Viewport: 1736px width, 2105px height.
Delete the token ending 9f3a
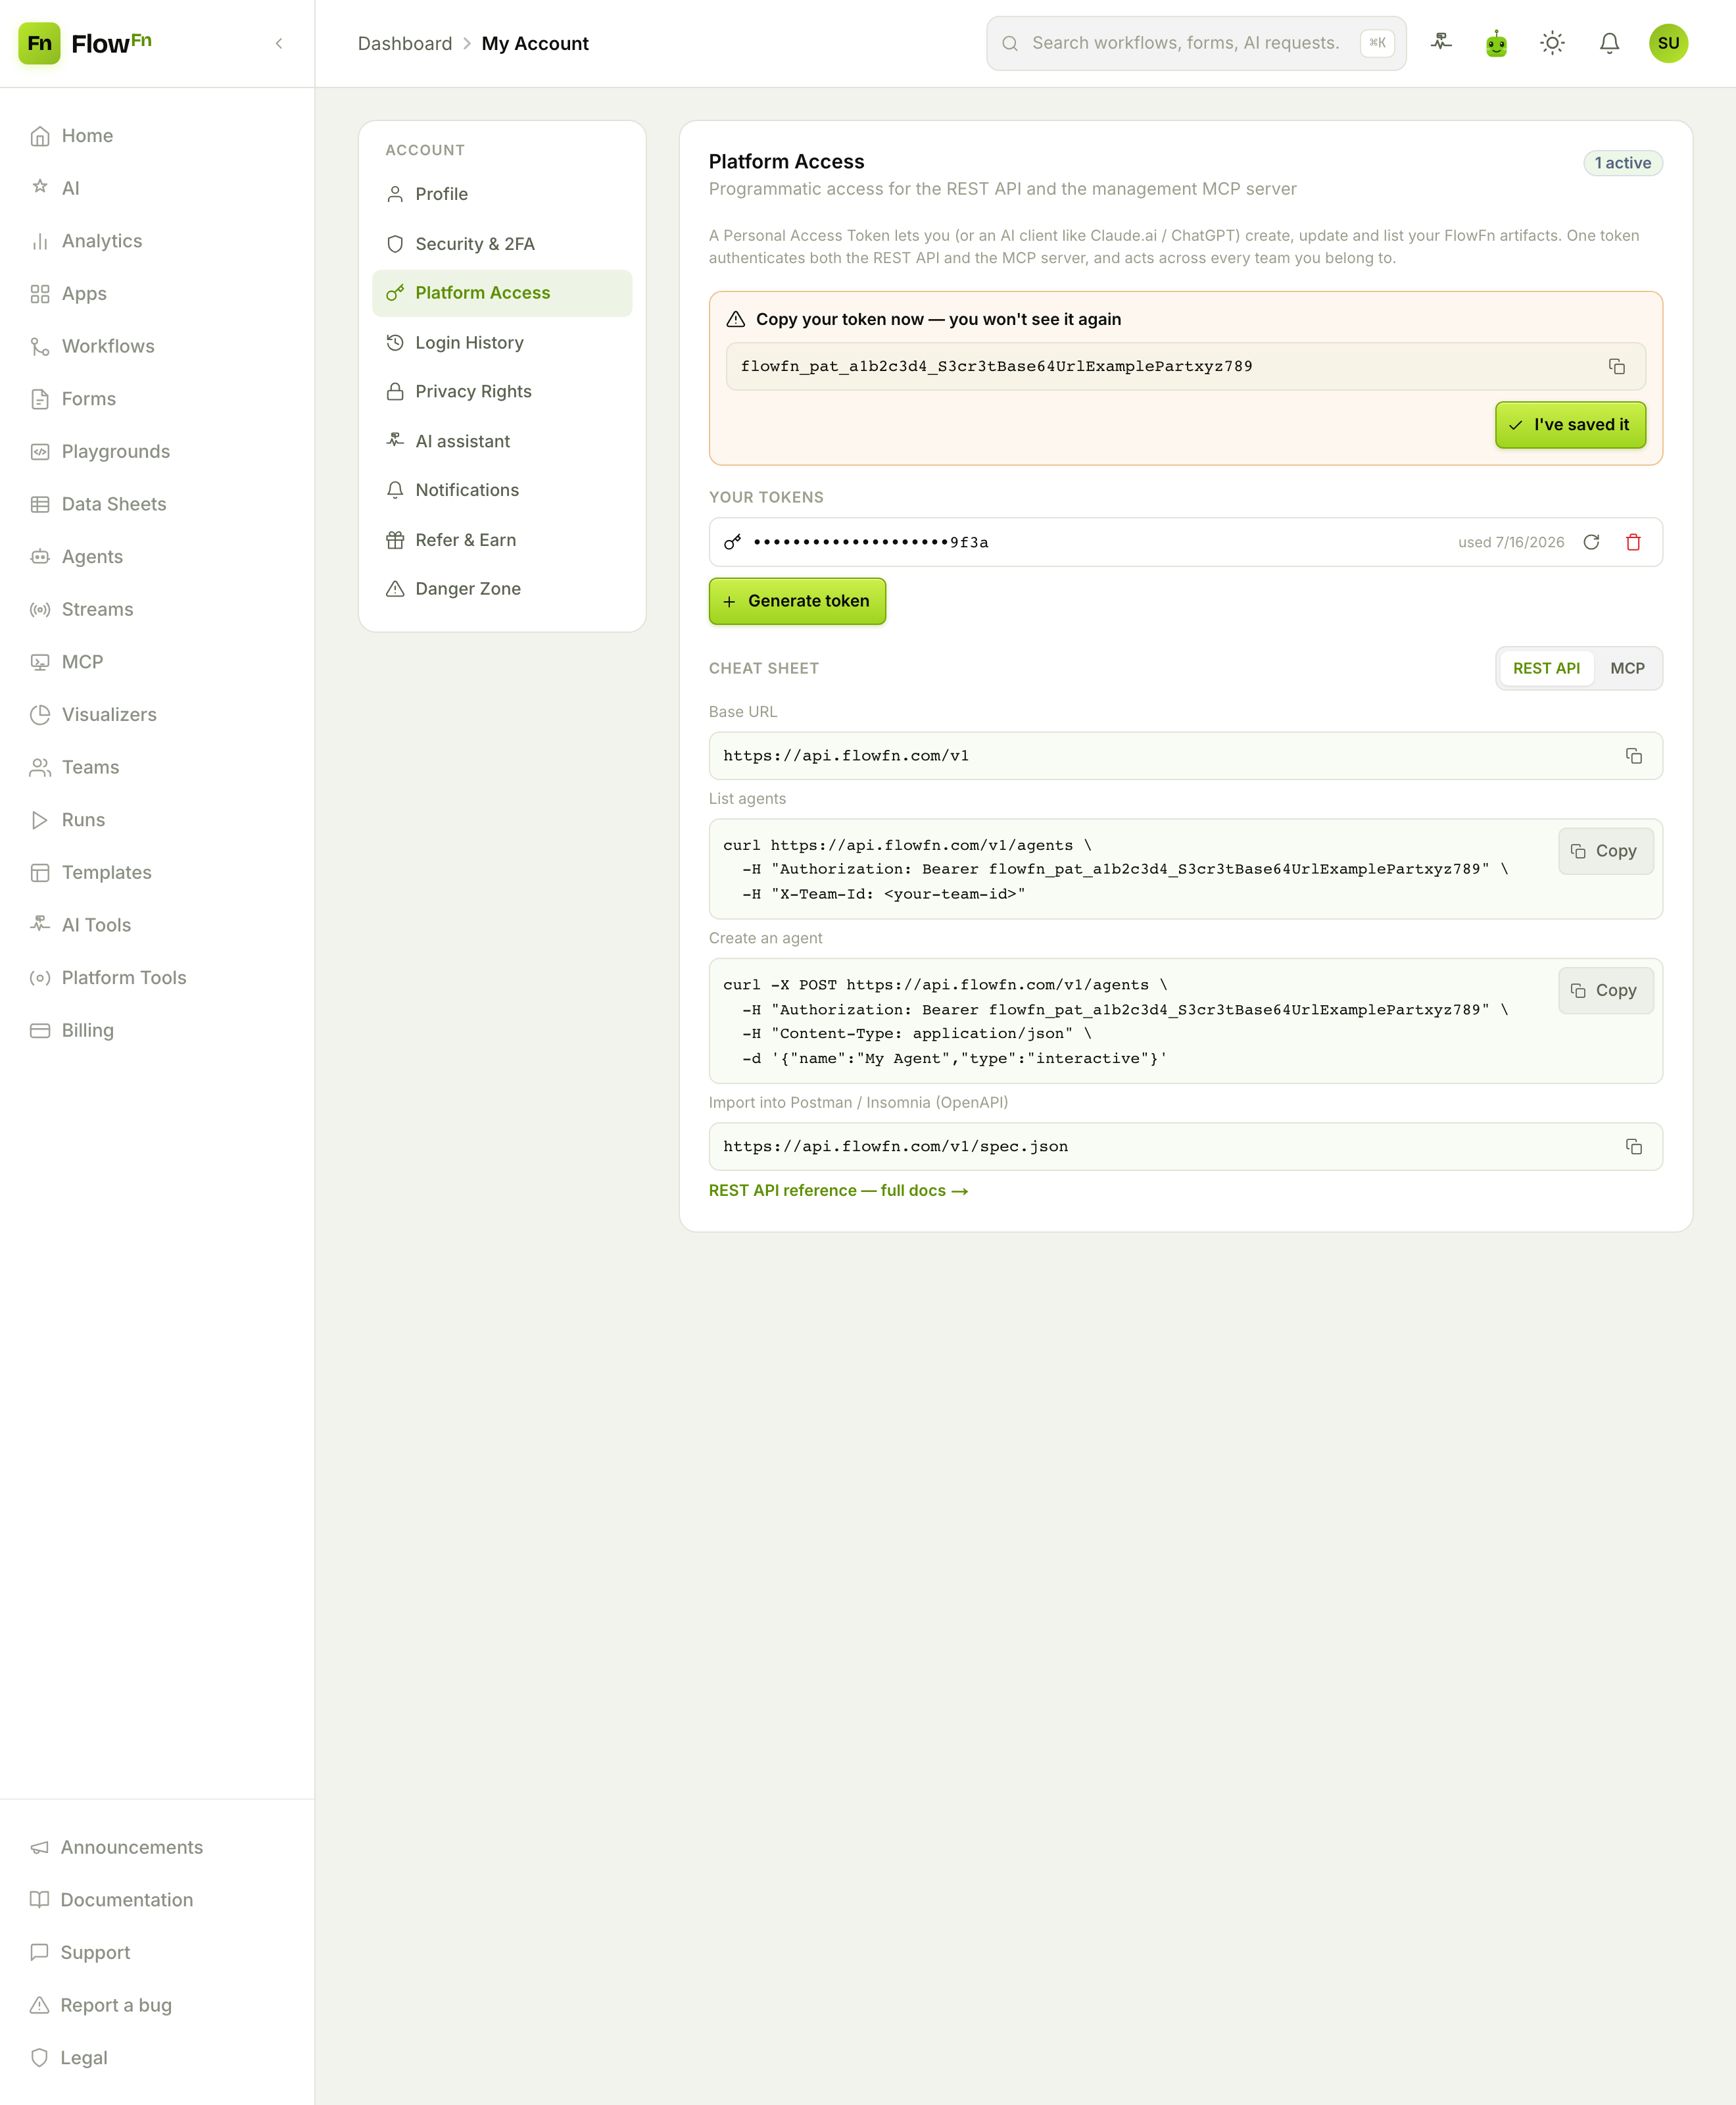point(1633,542)
